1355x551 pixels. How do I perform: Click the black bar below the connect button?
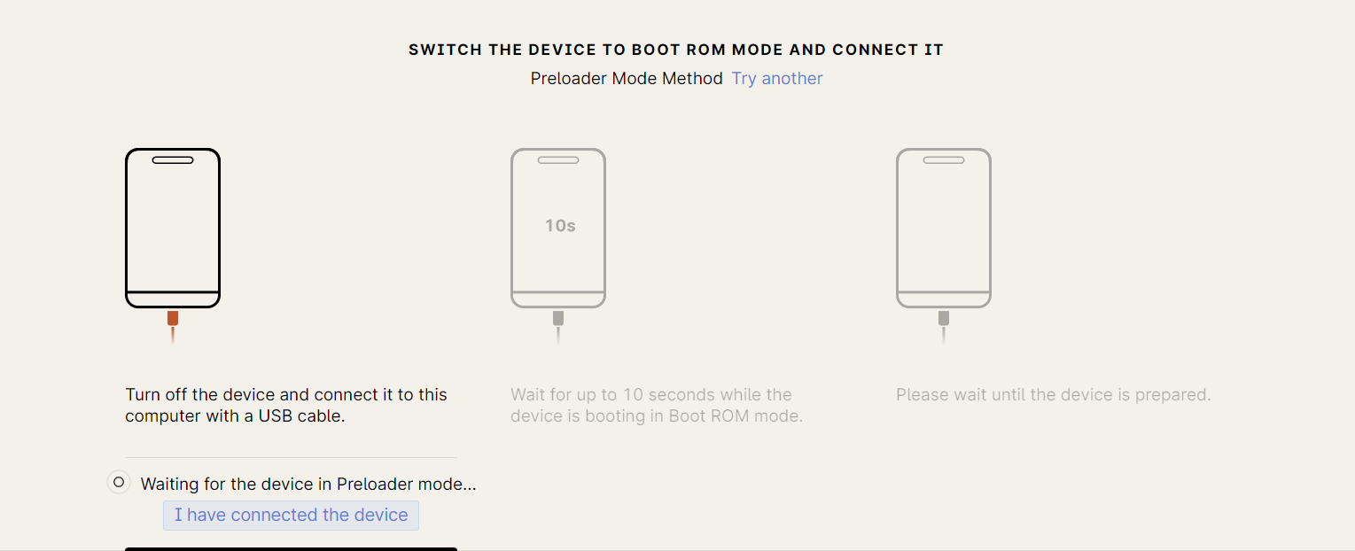[291, 549]
